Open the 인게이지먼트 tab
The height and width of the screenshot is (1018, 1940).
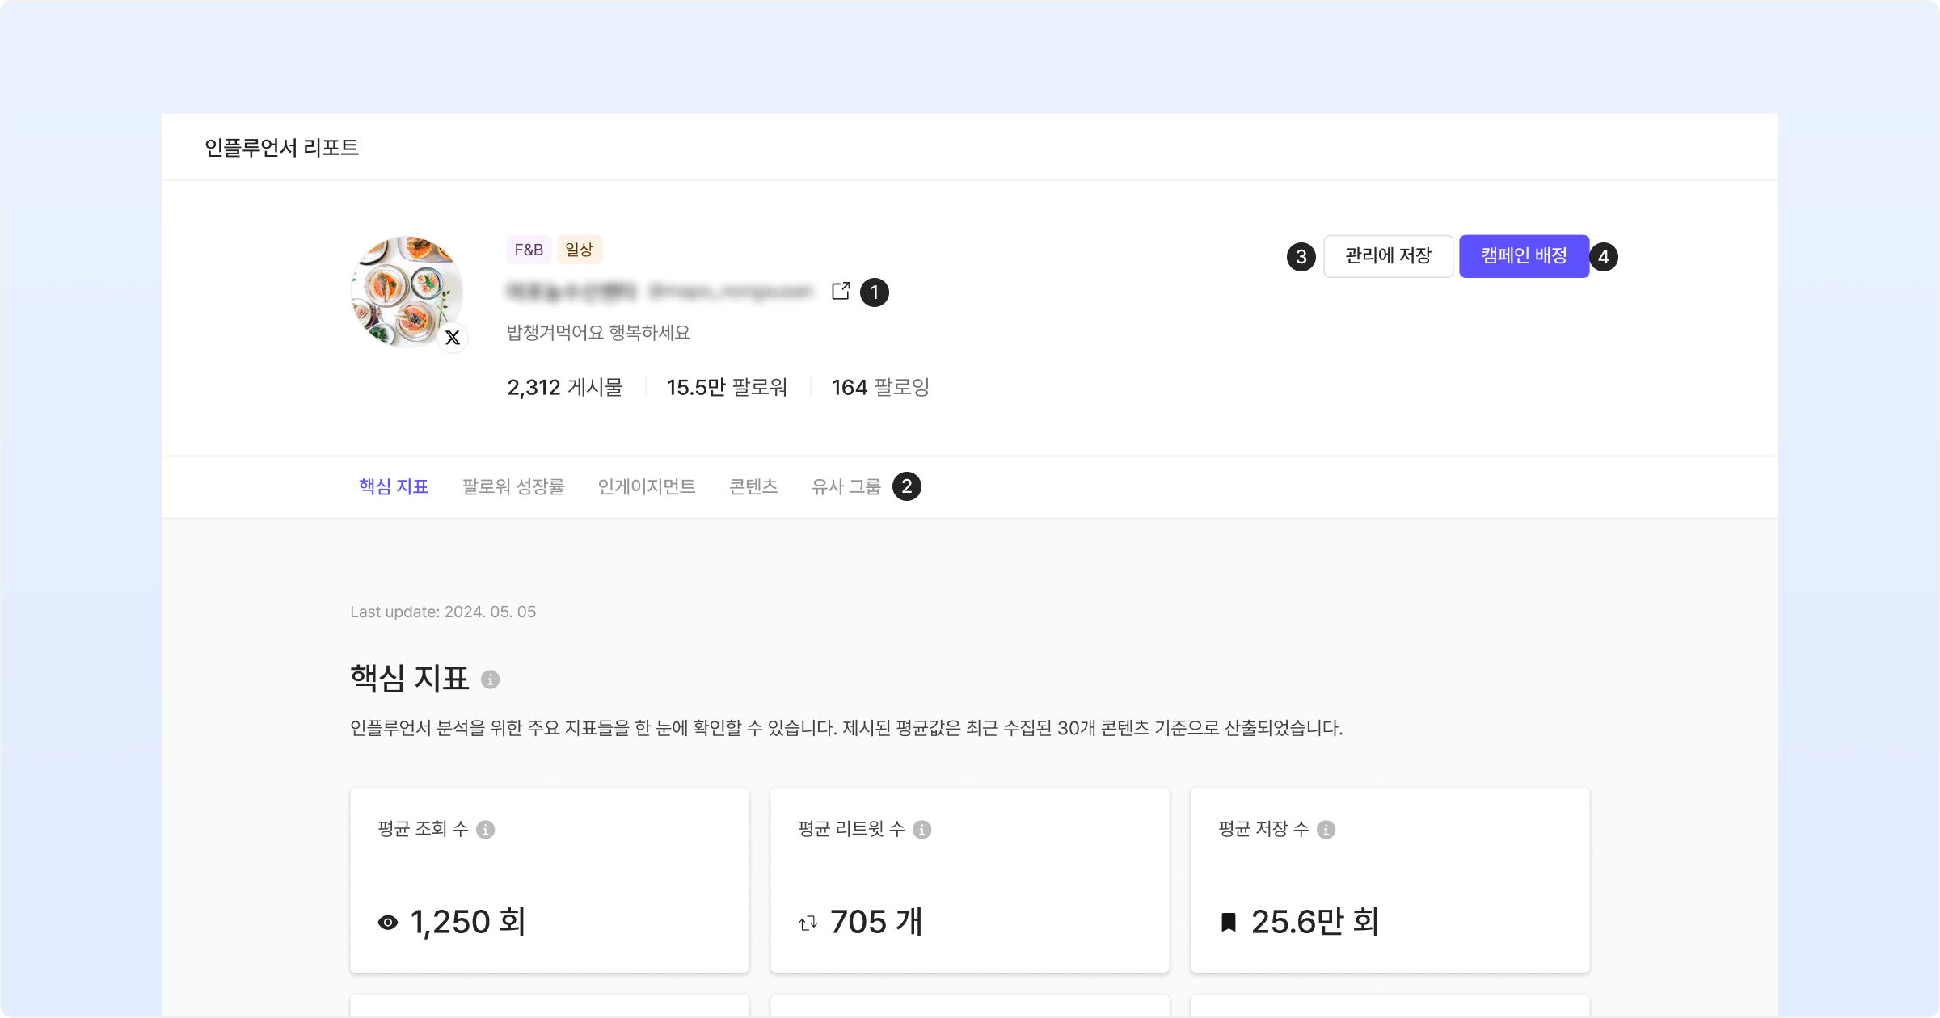click(647, 486)
